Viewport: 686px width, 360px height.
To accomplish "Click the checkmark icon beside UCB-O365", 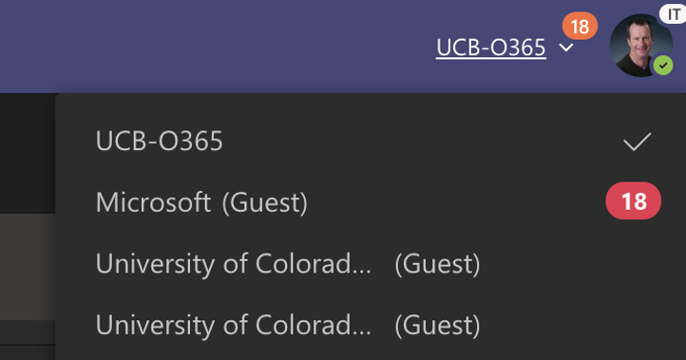I will pos(637,142).
